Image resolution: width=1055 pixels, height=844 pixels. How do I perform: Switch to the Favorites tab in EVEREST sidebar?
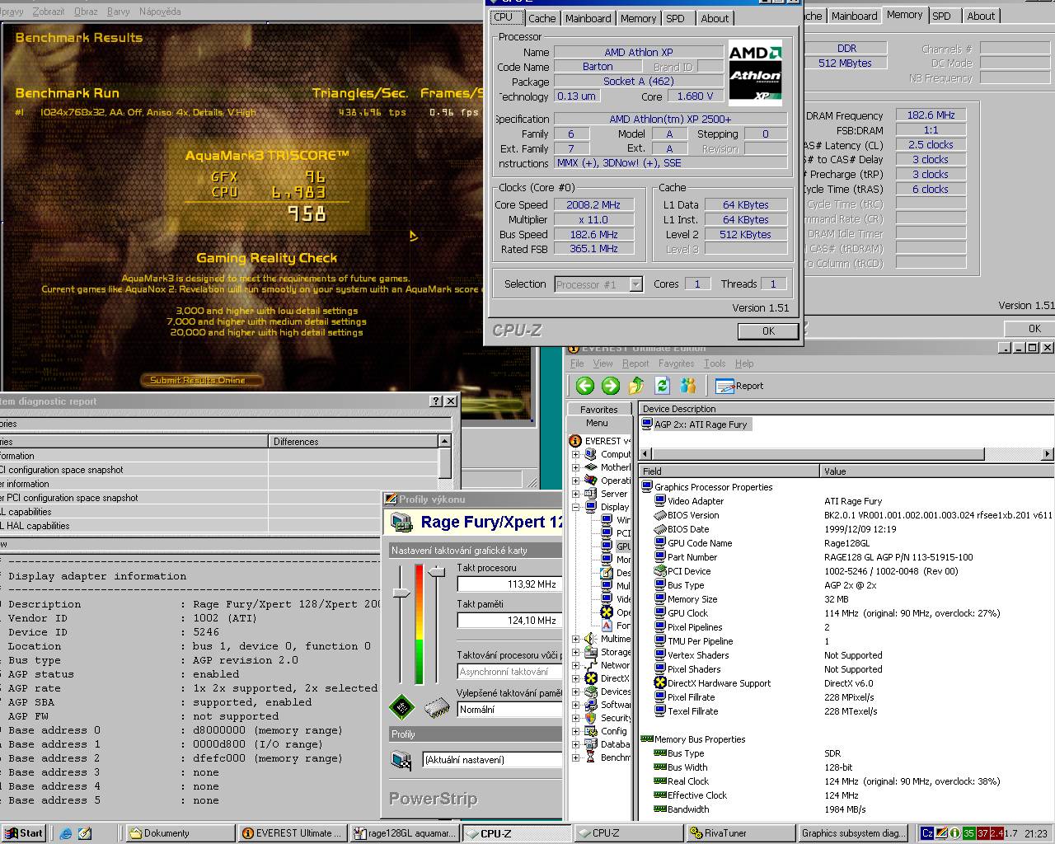598,410
